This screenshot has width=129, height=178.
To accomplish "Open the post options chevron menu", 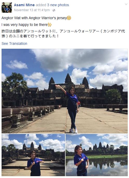I will (126, 4).
